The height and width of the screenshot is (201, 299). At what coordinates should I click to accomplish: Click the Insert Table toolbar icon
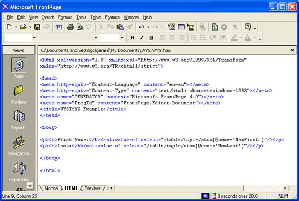(181, 27)
